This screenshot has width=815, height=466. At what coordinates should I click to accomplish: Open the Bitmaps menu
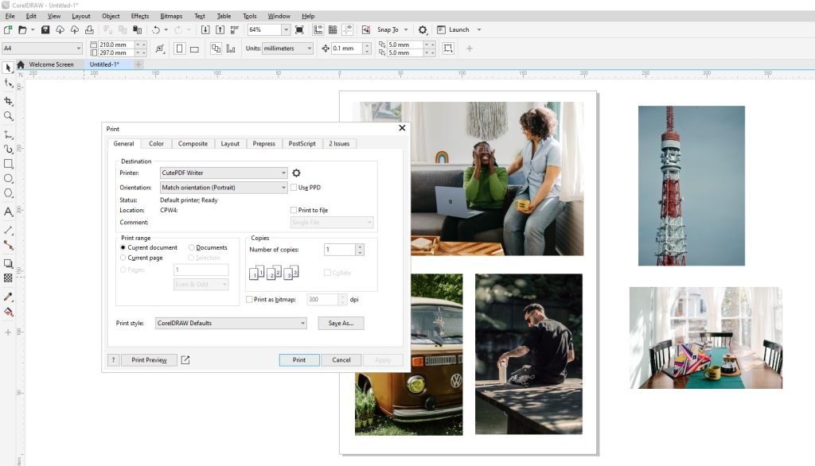point(171,16)
